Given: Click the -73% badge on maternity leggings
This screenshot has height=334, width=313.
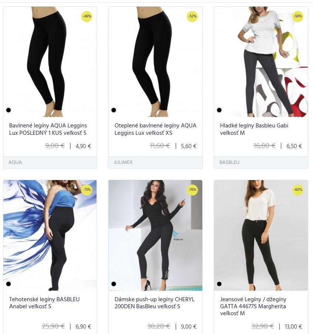Looking at the screenshot, I should (x=87, y=190).
